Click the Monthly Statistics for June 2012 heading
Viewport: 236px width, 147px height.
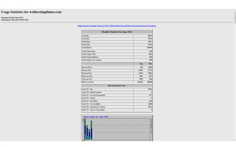tap(117, 32)
